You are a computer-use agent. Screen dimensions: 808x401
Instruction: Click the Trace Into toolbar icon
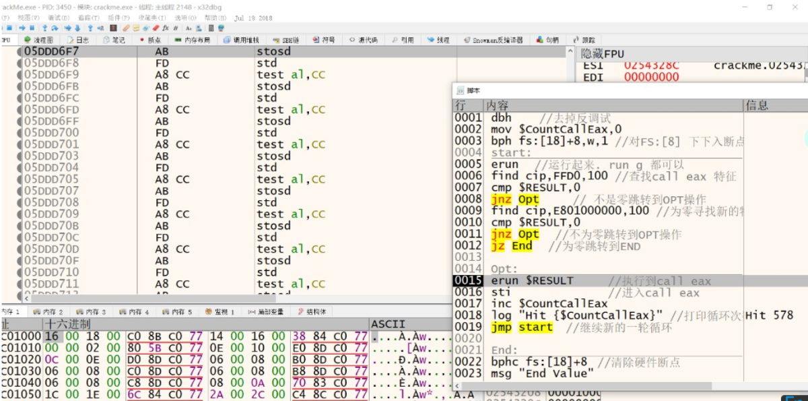click(x=67, y=28)
